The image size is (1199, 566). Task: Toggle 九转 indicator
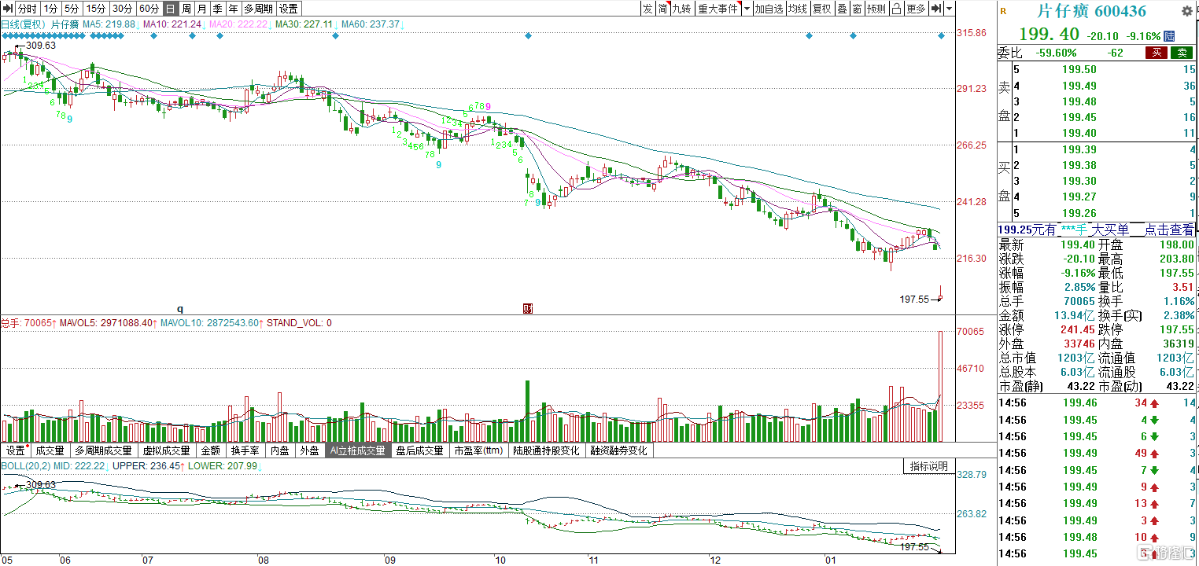(681, 9)
